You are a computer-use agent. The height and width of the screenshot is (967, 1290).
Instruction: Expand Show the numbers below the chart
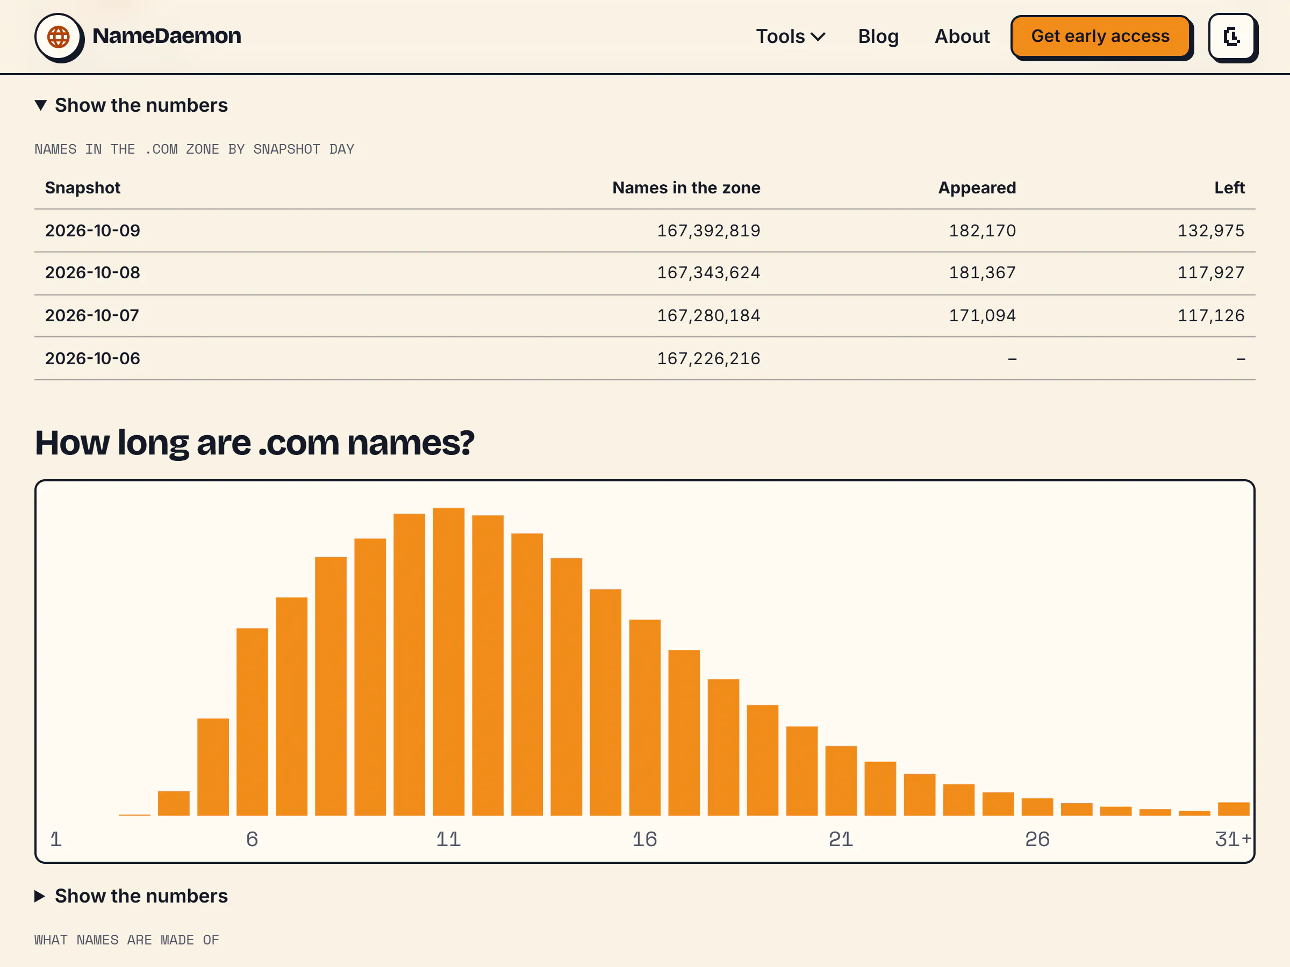pos(131,896)
